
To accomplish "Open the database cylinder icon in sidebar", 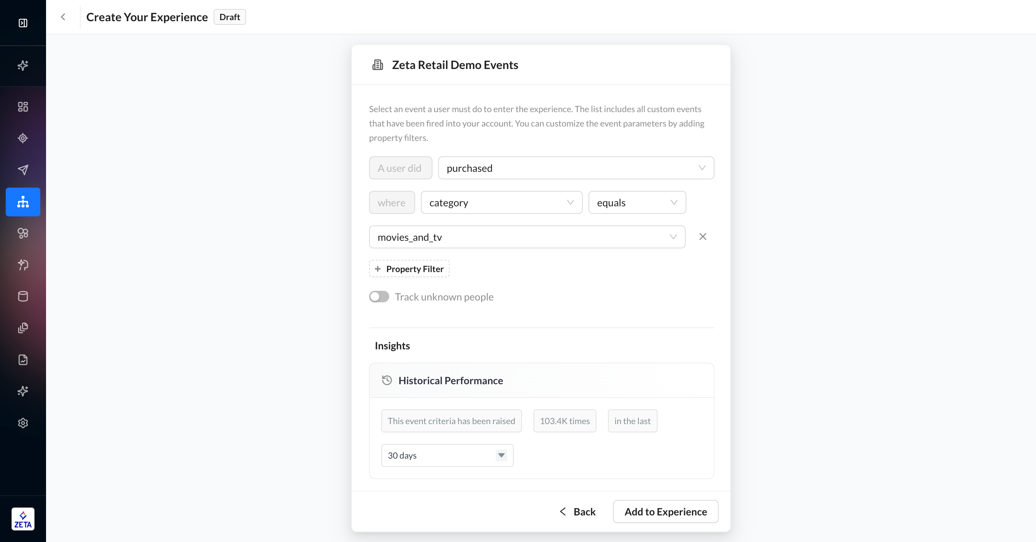I will tap(23, 297).
